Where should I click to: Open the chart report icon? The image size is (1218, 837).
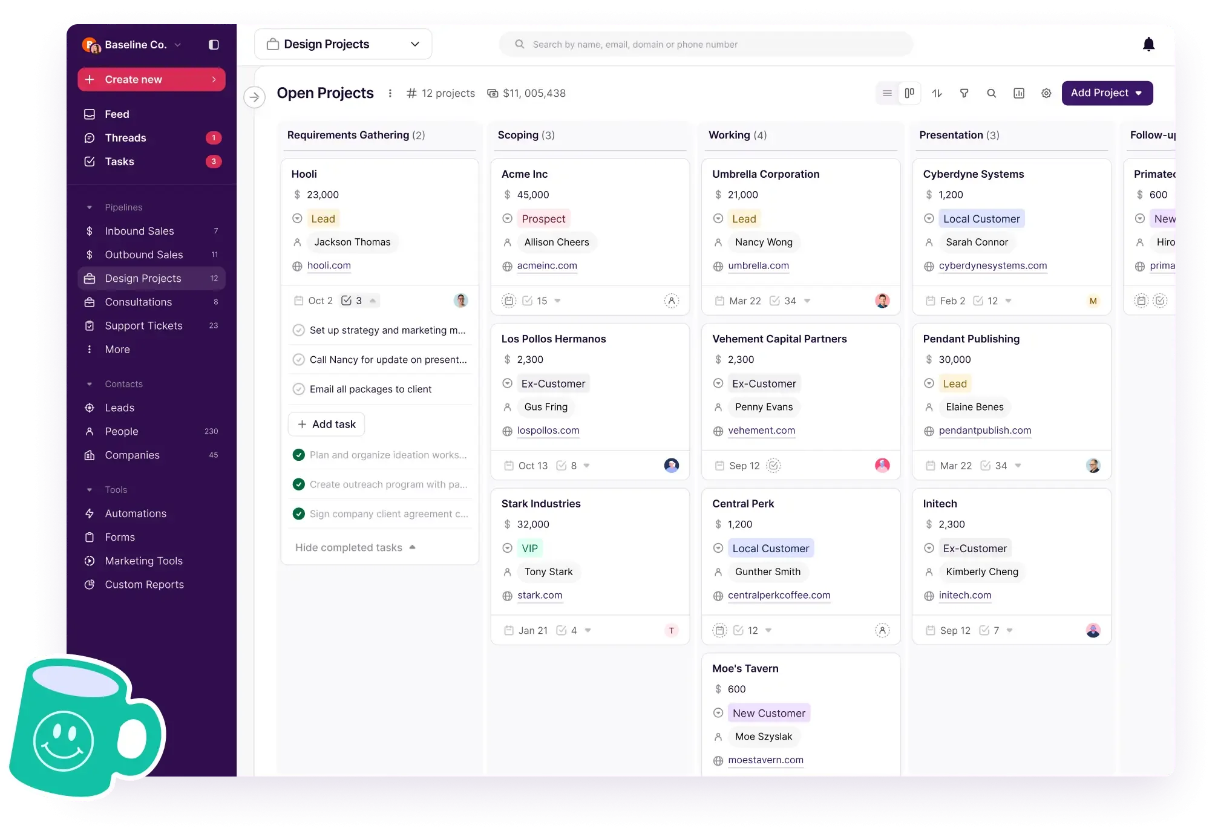tap(1019, 93)
